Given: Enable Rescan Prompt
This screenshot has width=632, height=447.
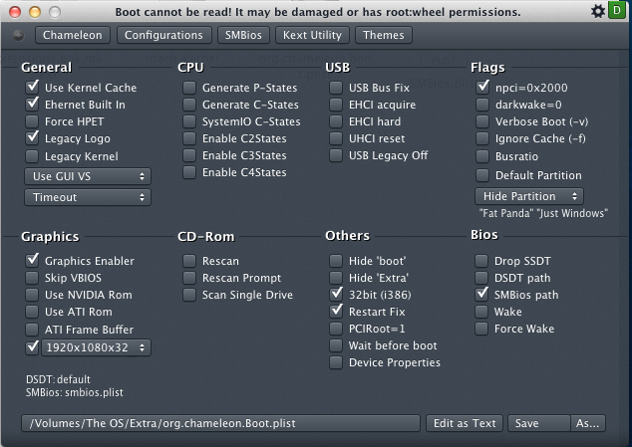Looking at the screenshot, I should (x=189, y=278).
